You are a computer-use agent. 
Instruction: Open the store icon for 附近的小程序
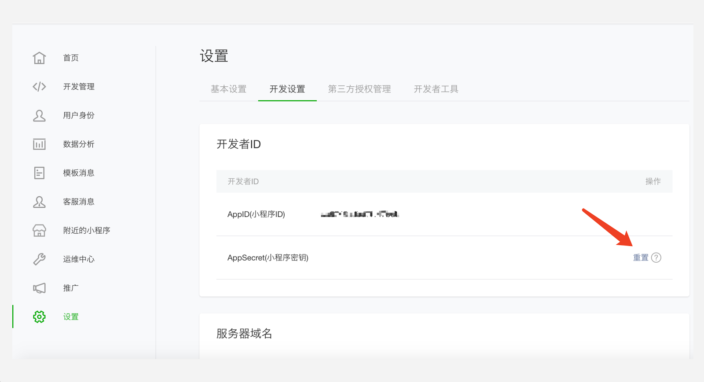[39, 231]
